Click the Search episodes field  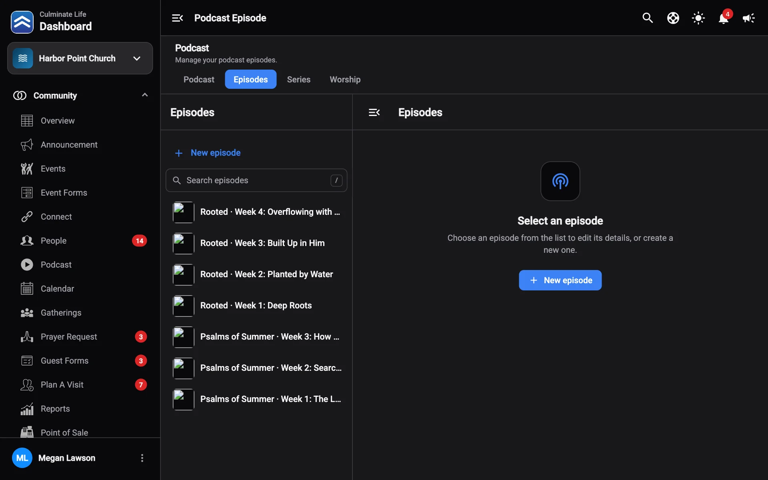pyautogui.click(x=256, y=180)
